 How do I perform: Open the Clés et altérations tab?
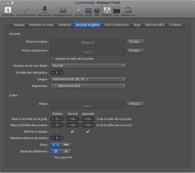tap(117, 25)
